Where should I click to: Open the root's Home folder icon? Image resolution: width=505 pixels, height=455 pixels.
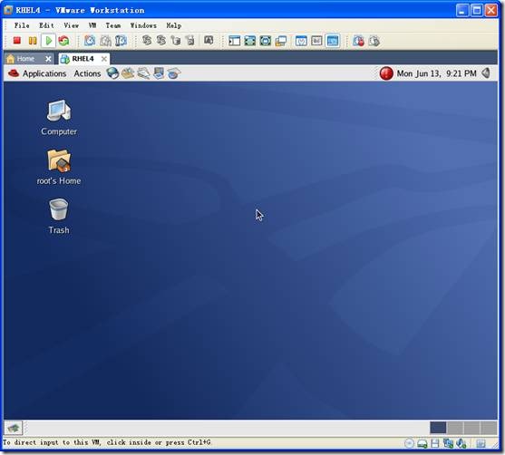(59, 167)
